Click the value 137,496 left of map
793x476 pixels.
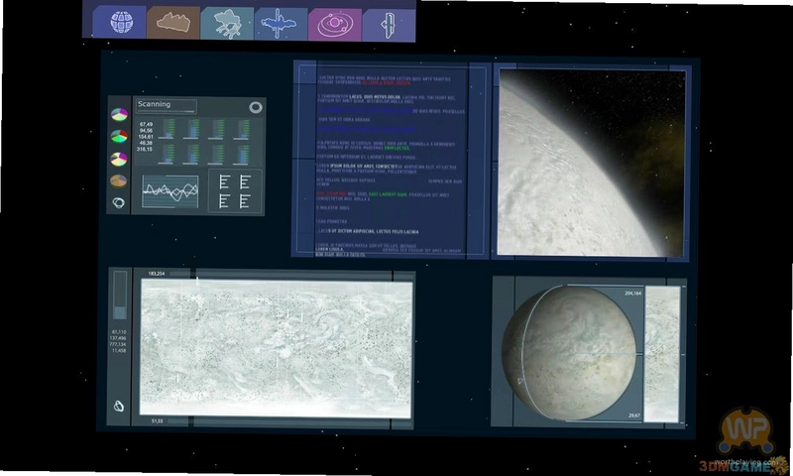pyautogui.click(x=118, y=338)
